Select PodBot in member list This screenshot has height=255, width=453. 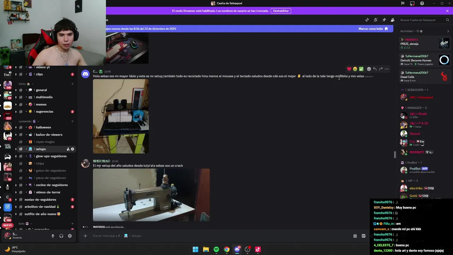point(425,170)
